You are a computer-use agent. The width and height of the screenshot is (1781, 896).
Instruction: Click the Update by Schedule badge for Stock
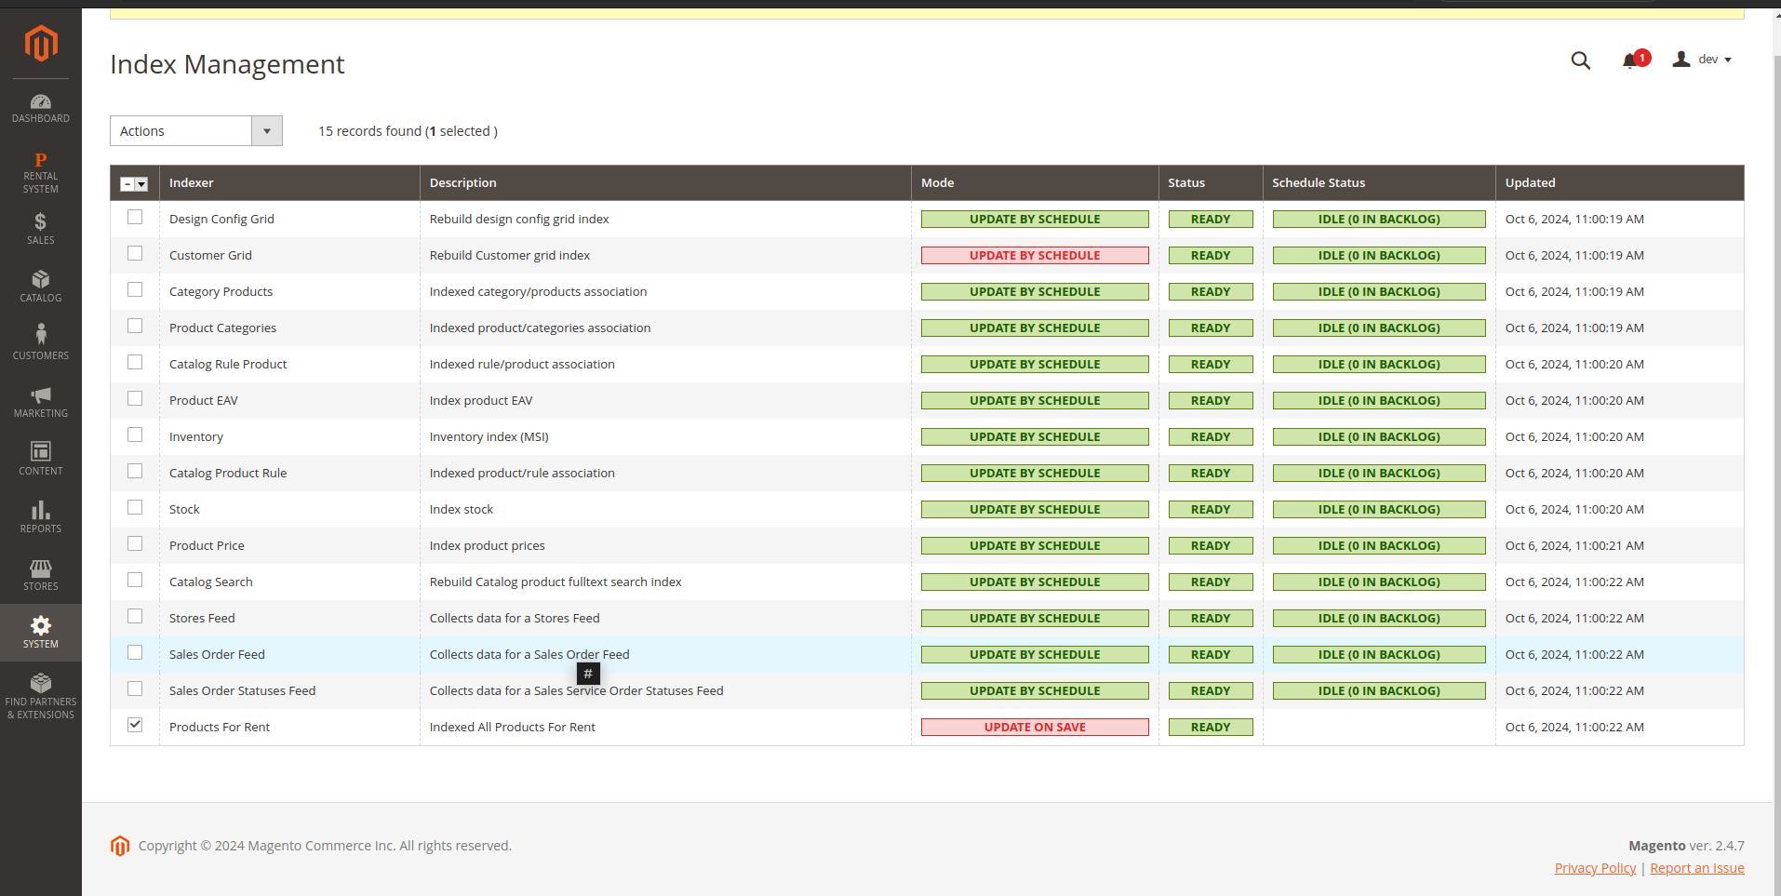(1035, 510)
